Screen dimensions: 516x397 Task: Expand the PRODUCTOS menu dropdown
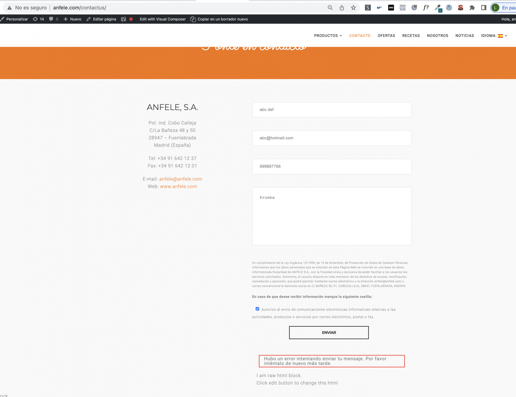tap(328, 36)
